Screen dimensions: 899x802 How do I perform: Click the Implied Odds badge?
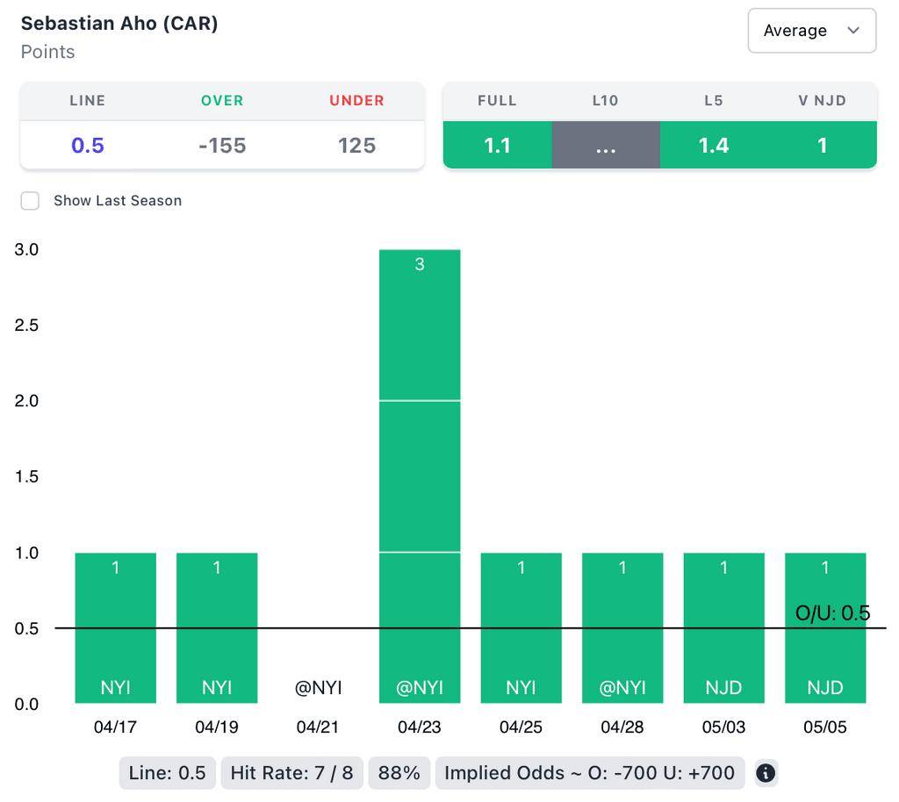pyautogui.click(x=590, y=773)
